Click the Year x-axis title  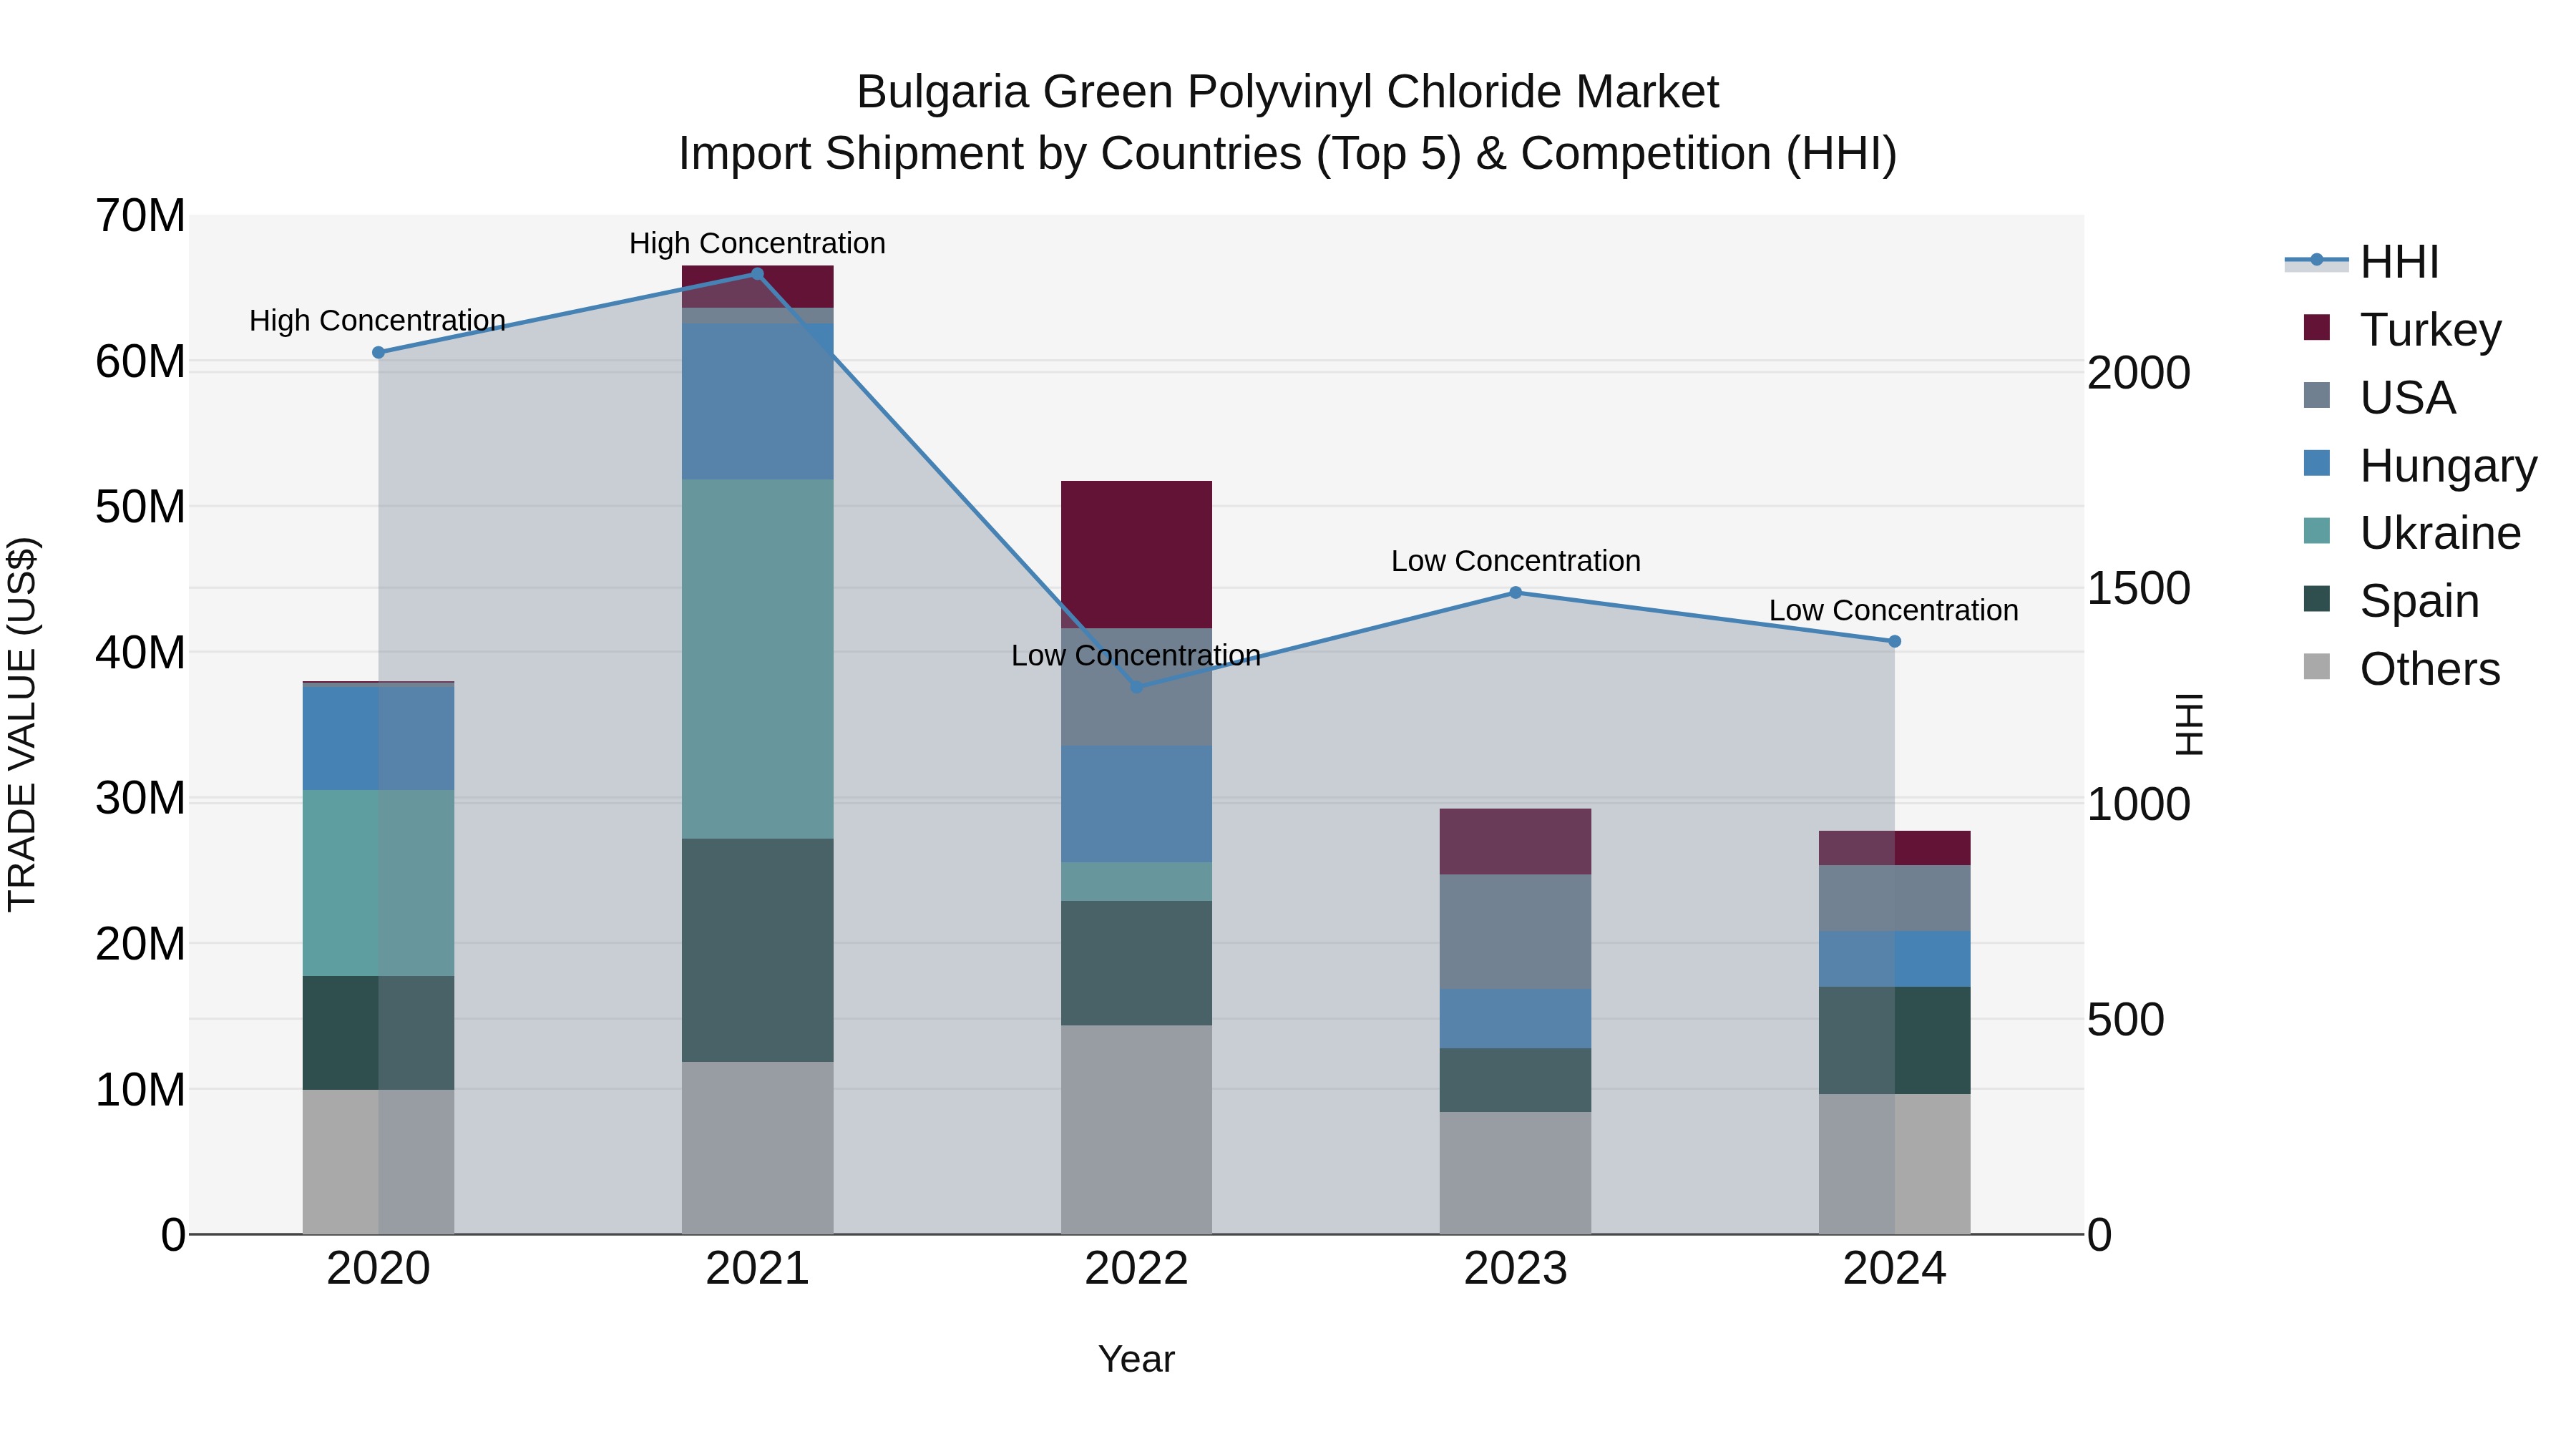click(1136, 1359)
